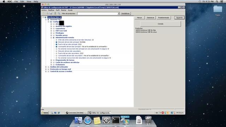This screenshot has height=127, width=226.
Task: Open the Notes app in the Dock
Action: pos(97,120)
